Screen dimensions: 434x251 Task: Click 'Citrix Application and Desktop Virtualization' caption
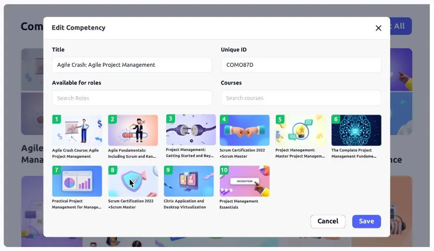(x=185, y=204)
